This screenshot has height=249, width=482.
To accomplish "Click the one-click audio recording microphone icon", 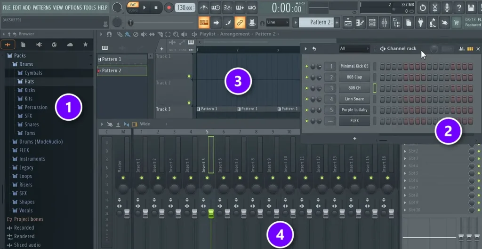I will pyautogui.click(x=447, y=8).
